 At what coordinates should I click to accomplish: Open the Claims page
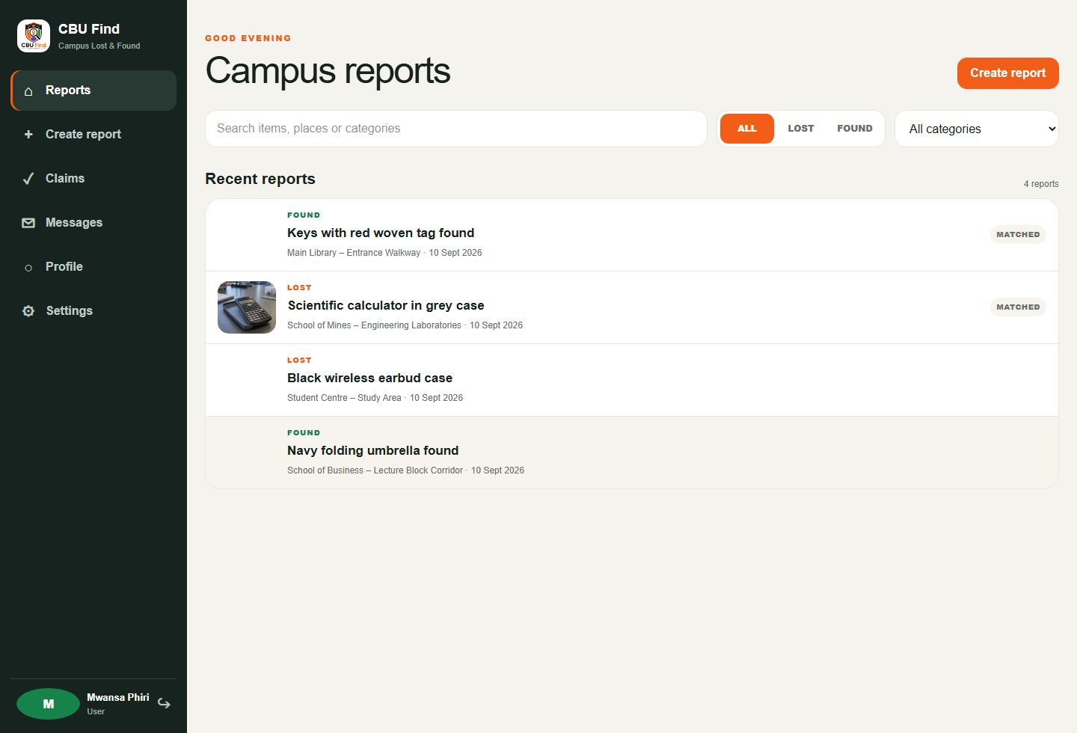93,179
